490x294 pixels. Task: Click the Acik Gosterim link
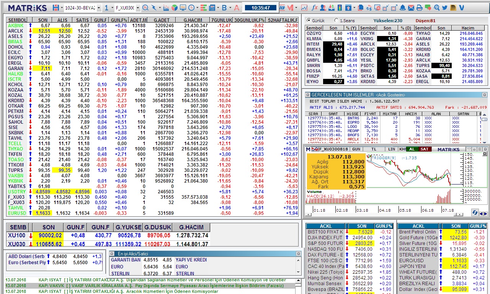click(390, 95)
